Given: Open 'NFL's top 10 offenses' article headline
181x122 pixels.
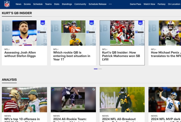Looking at the screenshot, I should pyautogui.click(x=22, y=120).
